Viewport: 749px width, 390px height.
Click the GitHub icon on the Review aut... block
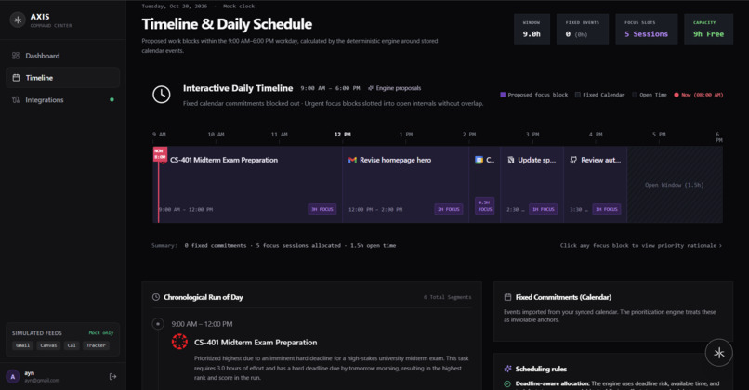pyautogui.click(x=573, y=160)
